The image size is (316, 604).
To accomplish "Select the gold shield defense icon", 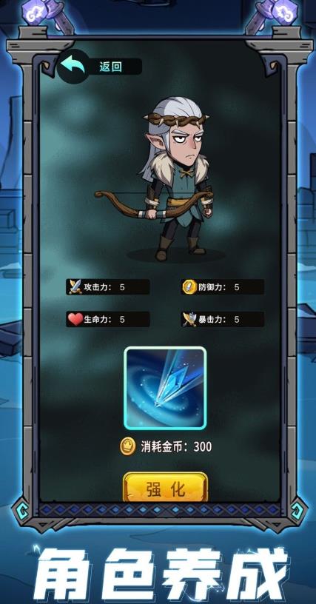I will 189,287.
